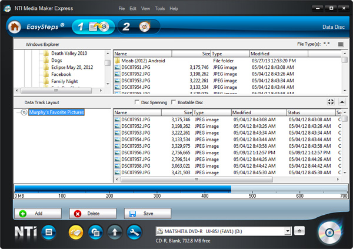Screen dimensions: 353x249
Task: Open the Help menu
Action: pyautogui.click(x=174, y=9)
